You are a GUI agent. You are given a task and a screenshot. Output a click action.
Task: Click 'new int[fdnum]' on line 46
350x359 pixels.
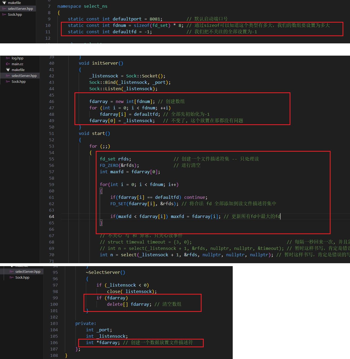tap(134, 101)
